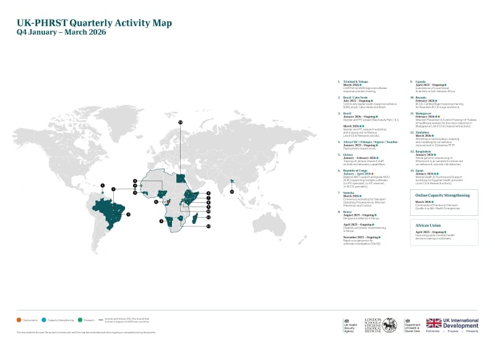
Task: Click the London School of Hygiene logo
Action: tap(381, 325)
